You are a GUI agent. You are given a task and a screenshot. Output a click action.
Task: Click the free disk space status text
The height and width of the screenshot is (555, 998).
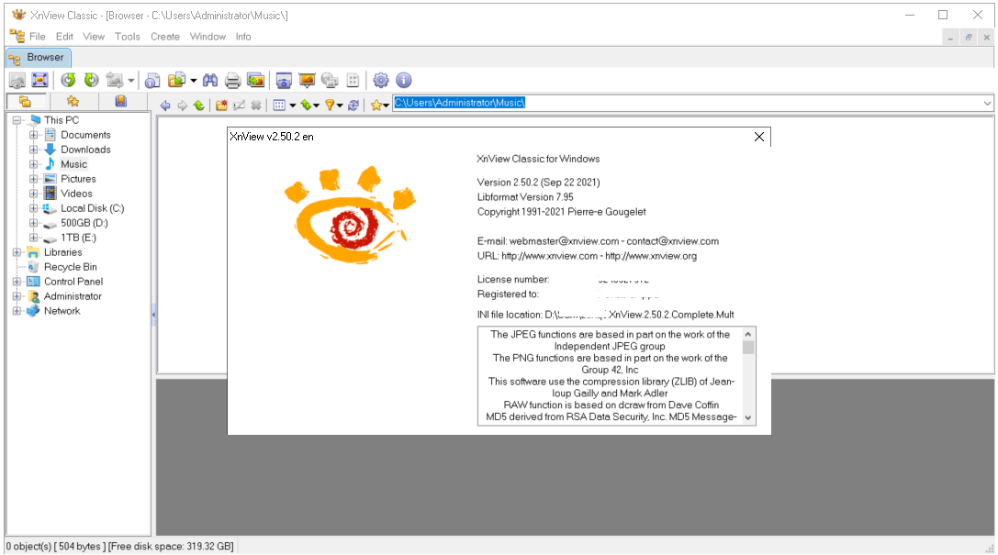pyautogui.click(x=171, y=546)
